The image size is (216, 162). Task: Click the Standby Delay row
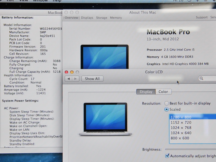pos(21,140)
